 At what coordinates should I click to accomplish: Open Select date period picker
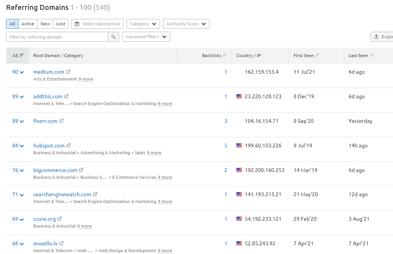(x=98, y=24)
